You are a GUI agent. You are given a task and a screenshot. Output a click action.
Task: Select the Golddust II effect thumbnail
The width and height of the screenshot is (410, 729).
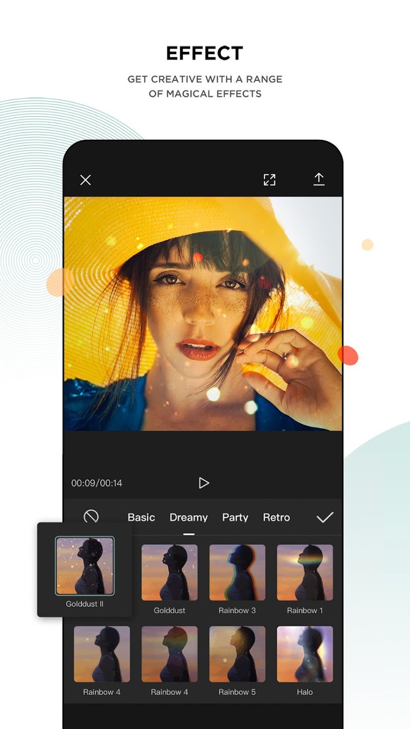85,566
